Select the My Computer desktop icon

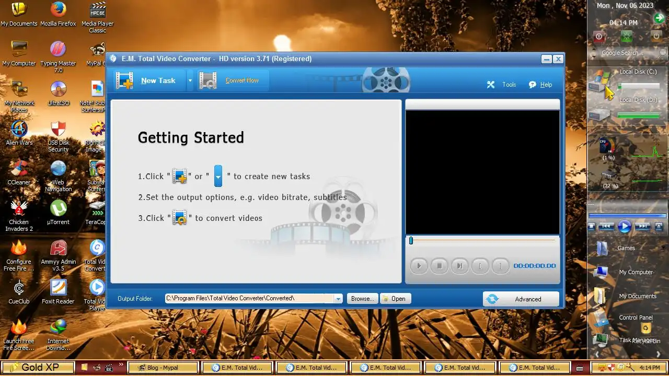(19, 54)
